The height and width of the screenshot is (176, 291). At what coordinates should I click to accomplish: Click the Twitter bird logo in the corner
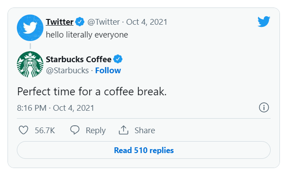[x=264, y=22]
